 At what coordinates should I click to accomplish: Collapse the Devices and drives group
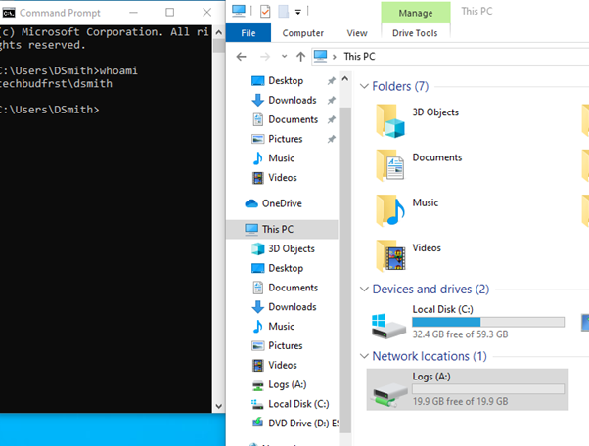tap(364, 290)
